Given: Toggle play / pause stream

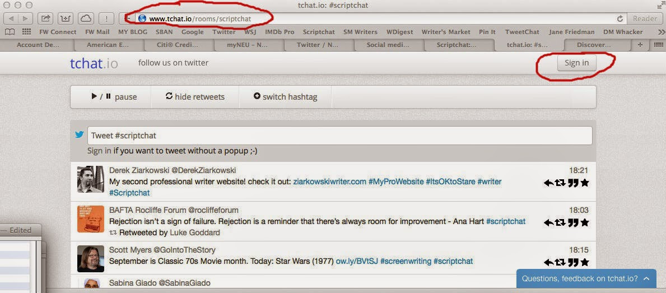Looking at the screenshot, I should coord(114,97).
